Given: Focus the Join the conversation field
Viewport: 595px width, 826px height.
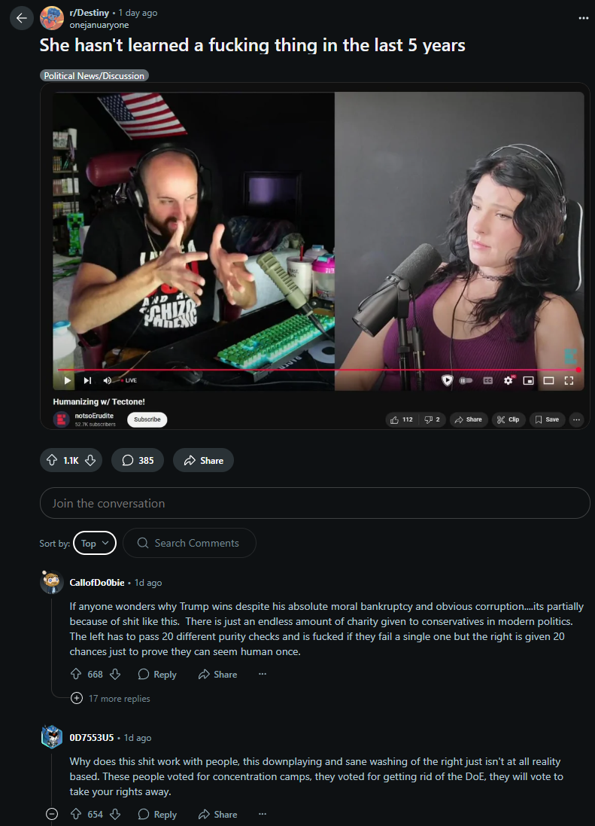Looking at the screenshot, I should [314, 503].
